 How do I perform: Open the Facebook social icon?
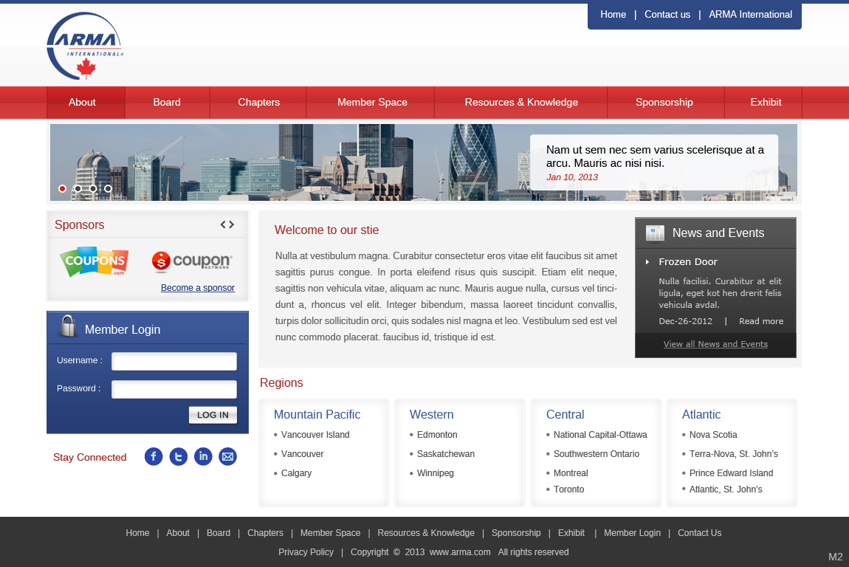point(154,456)
